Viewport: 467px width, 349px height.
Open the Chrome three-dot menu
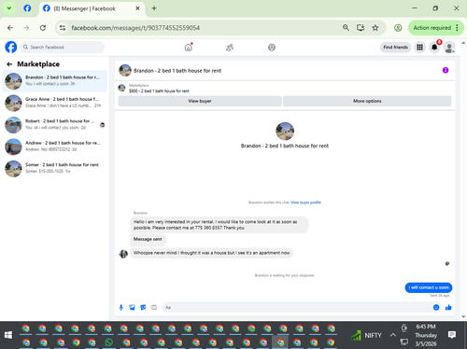[x=457, y=28]
